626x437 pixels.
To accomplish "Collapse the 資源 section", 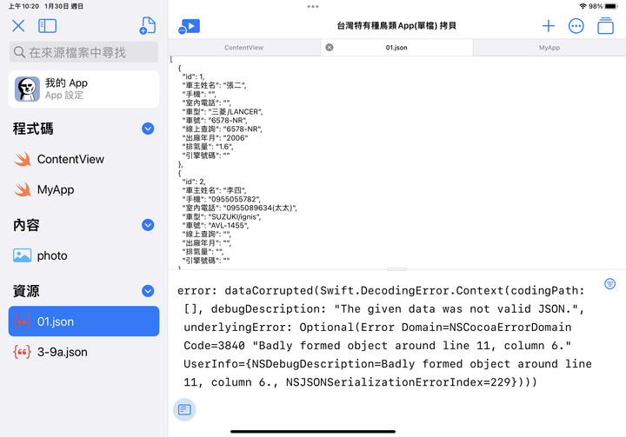I will (148, 291).
